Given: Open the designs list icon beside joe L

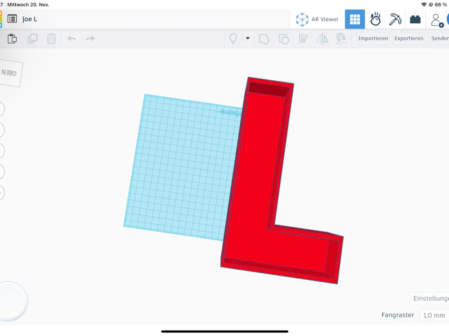Looking at the screenshot, I should 12,19.
